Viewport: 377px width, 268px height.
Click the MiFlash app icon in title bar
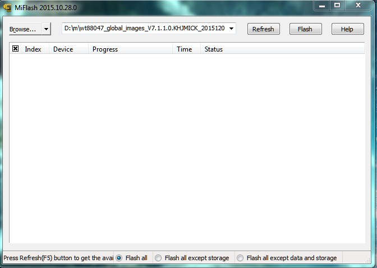[7, 6]
